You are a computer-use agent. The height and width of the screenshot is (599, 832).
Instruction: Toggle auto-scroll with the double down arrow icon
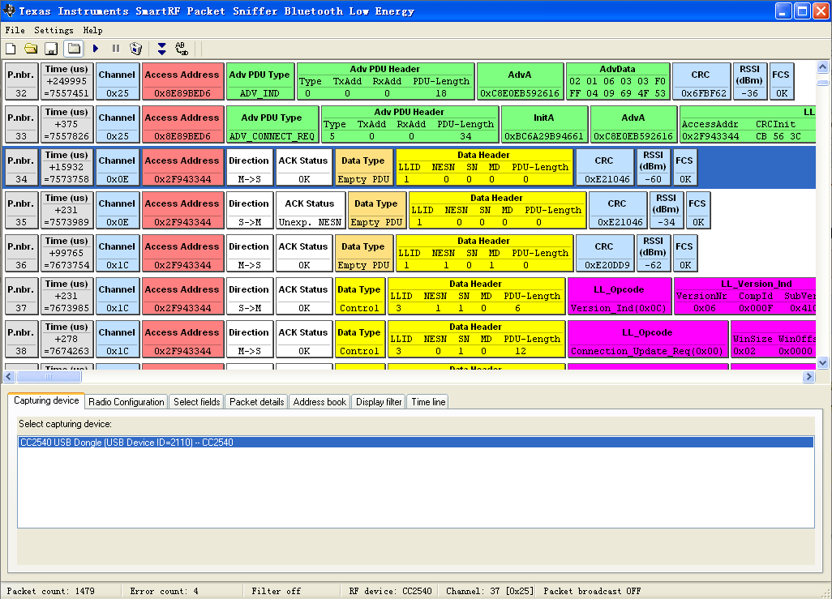[162, 49]
